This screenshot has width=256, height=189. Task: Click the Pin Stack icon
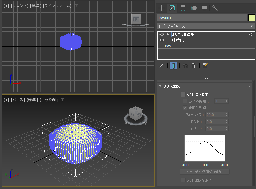(x=161, y=66)
